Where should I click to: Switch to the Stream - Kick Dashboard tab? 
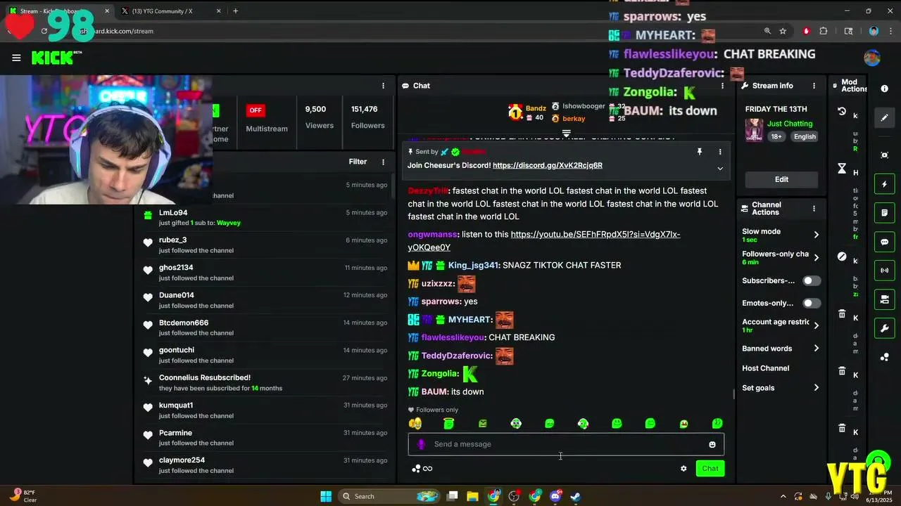(x=60, y=11)
